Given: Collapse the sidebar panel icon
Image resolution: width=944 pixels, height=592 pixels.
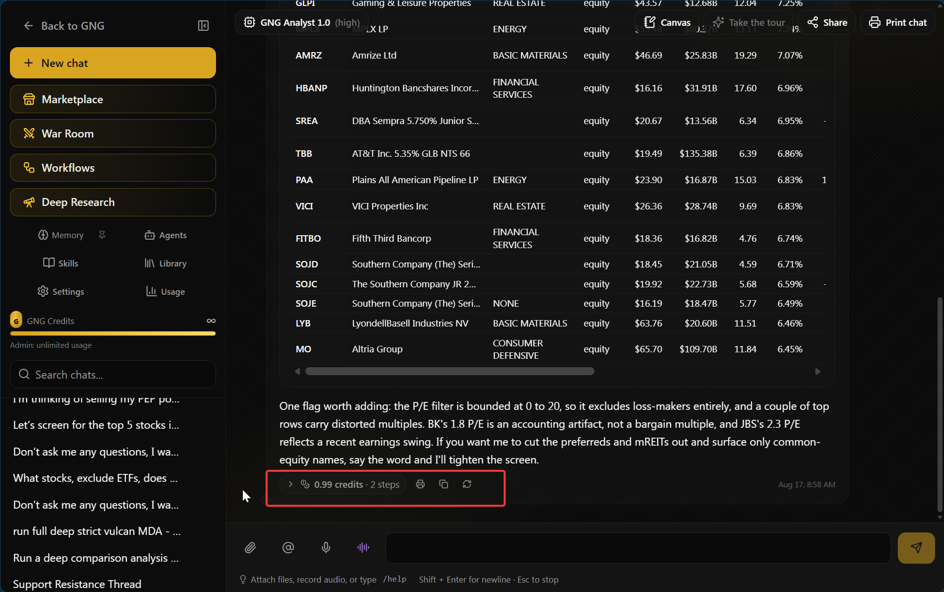Looking at the screenshot, I should [203, 26].
